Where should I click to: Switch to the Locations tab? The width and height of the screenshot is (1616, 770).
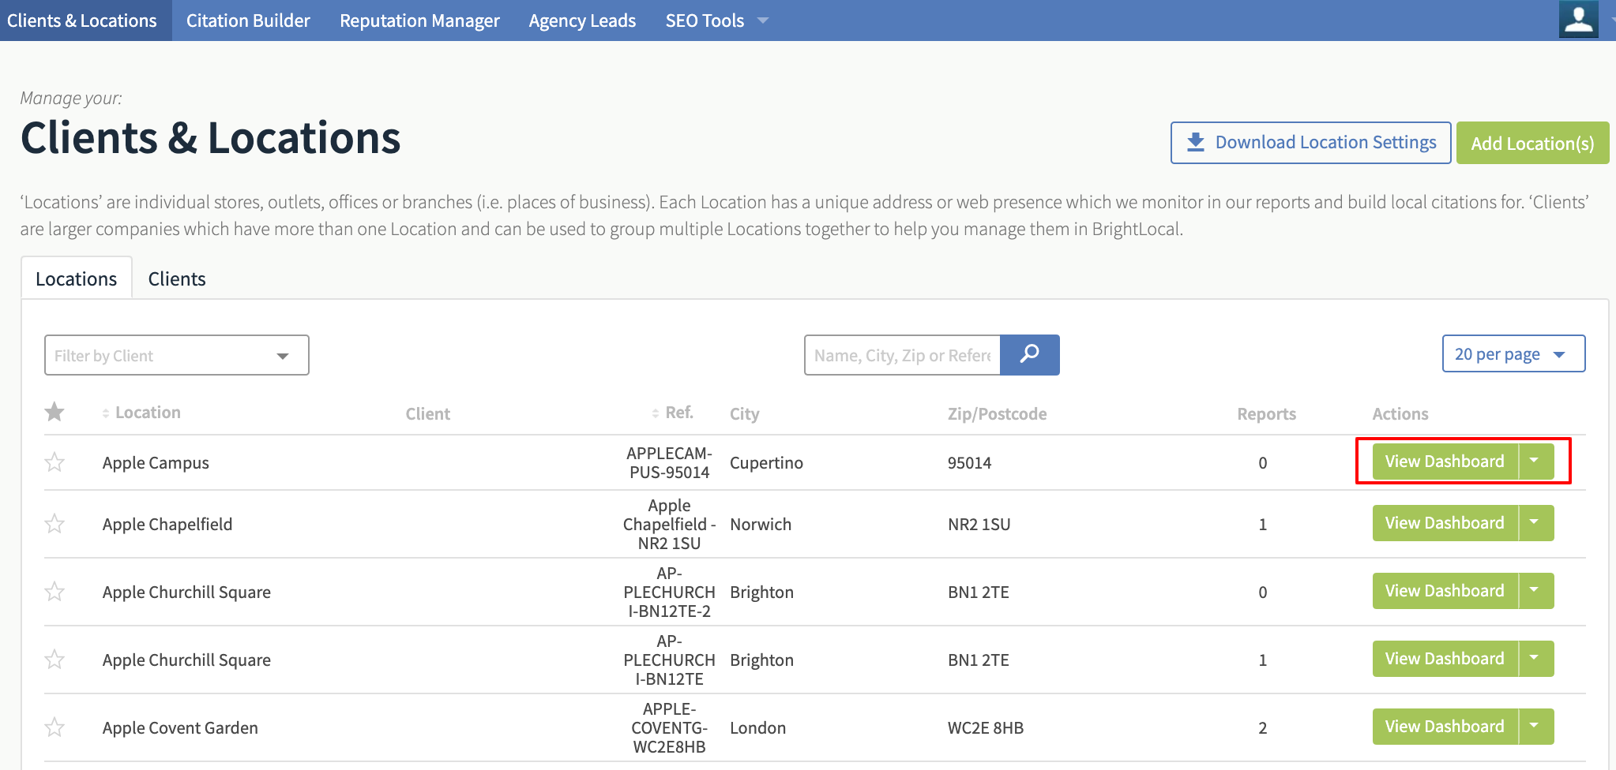77,278
